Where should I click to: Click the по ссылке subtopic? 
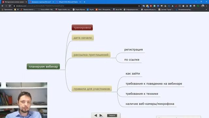pos(132,60)
